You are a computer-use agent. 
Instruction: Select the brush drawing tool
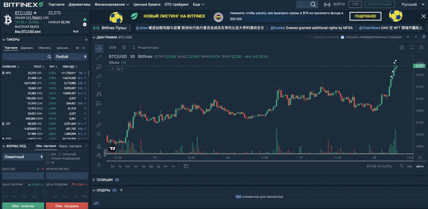tap(99, 76)
